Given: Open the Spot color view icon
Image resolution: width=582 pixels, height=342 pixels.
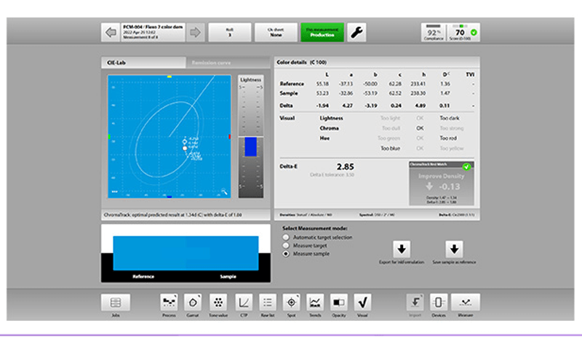Looking at the screenshot, I should point(292,303).
